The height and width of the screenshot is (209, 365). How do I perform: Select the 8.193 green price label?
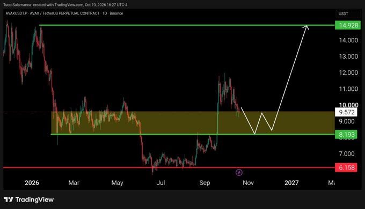[346, 134]
